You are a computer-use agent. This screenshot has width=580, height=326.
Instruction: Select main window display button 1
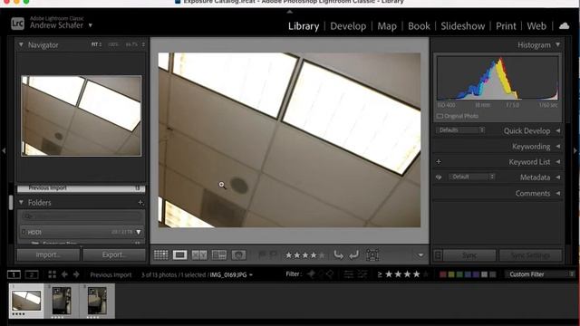click(14, 274)
